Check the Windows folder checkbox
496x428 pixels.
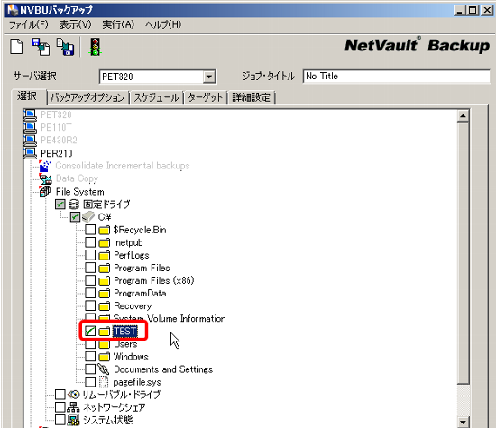click(x=90, y=356)
